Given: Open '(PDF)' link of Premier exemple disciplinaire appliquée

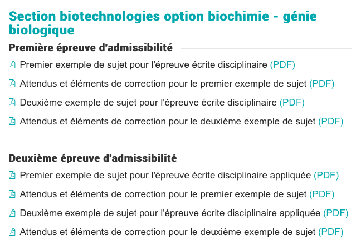Looking at the screenshot, I should pyautogui.click(x=326, y=176).
